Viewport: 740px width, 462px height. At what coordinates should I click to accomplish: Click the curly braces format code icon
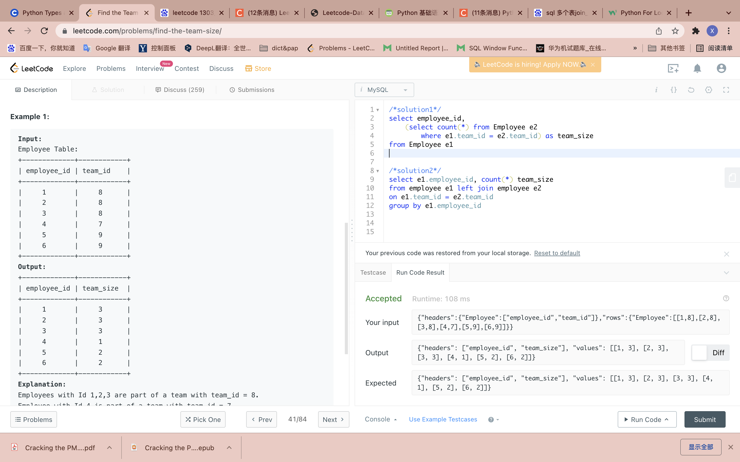tap(674, 90)
